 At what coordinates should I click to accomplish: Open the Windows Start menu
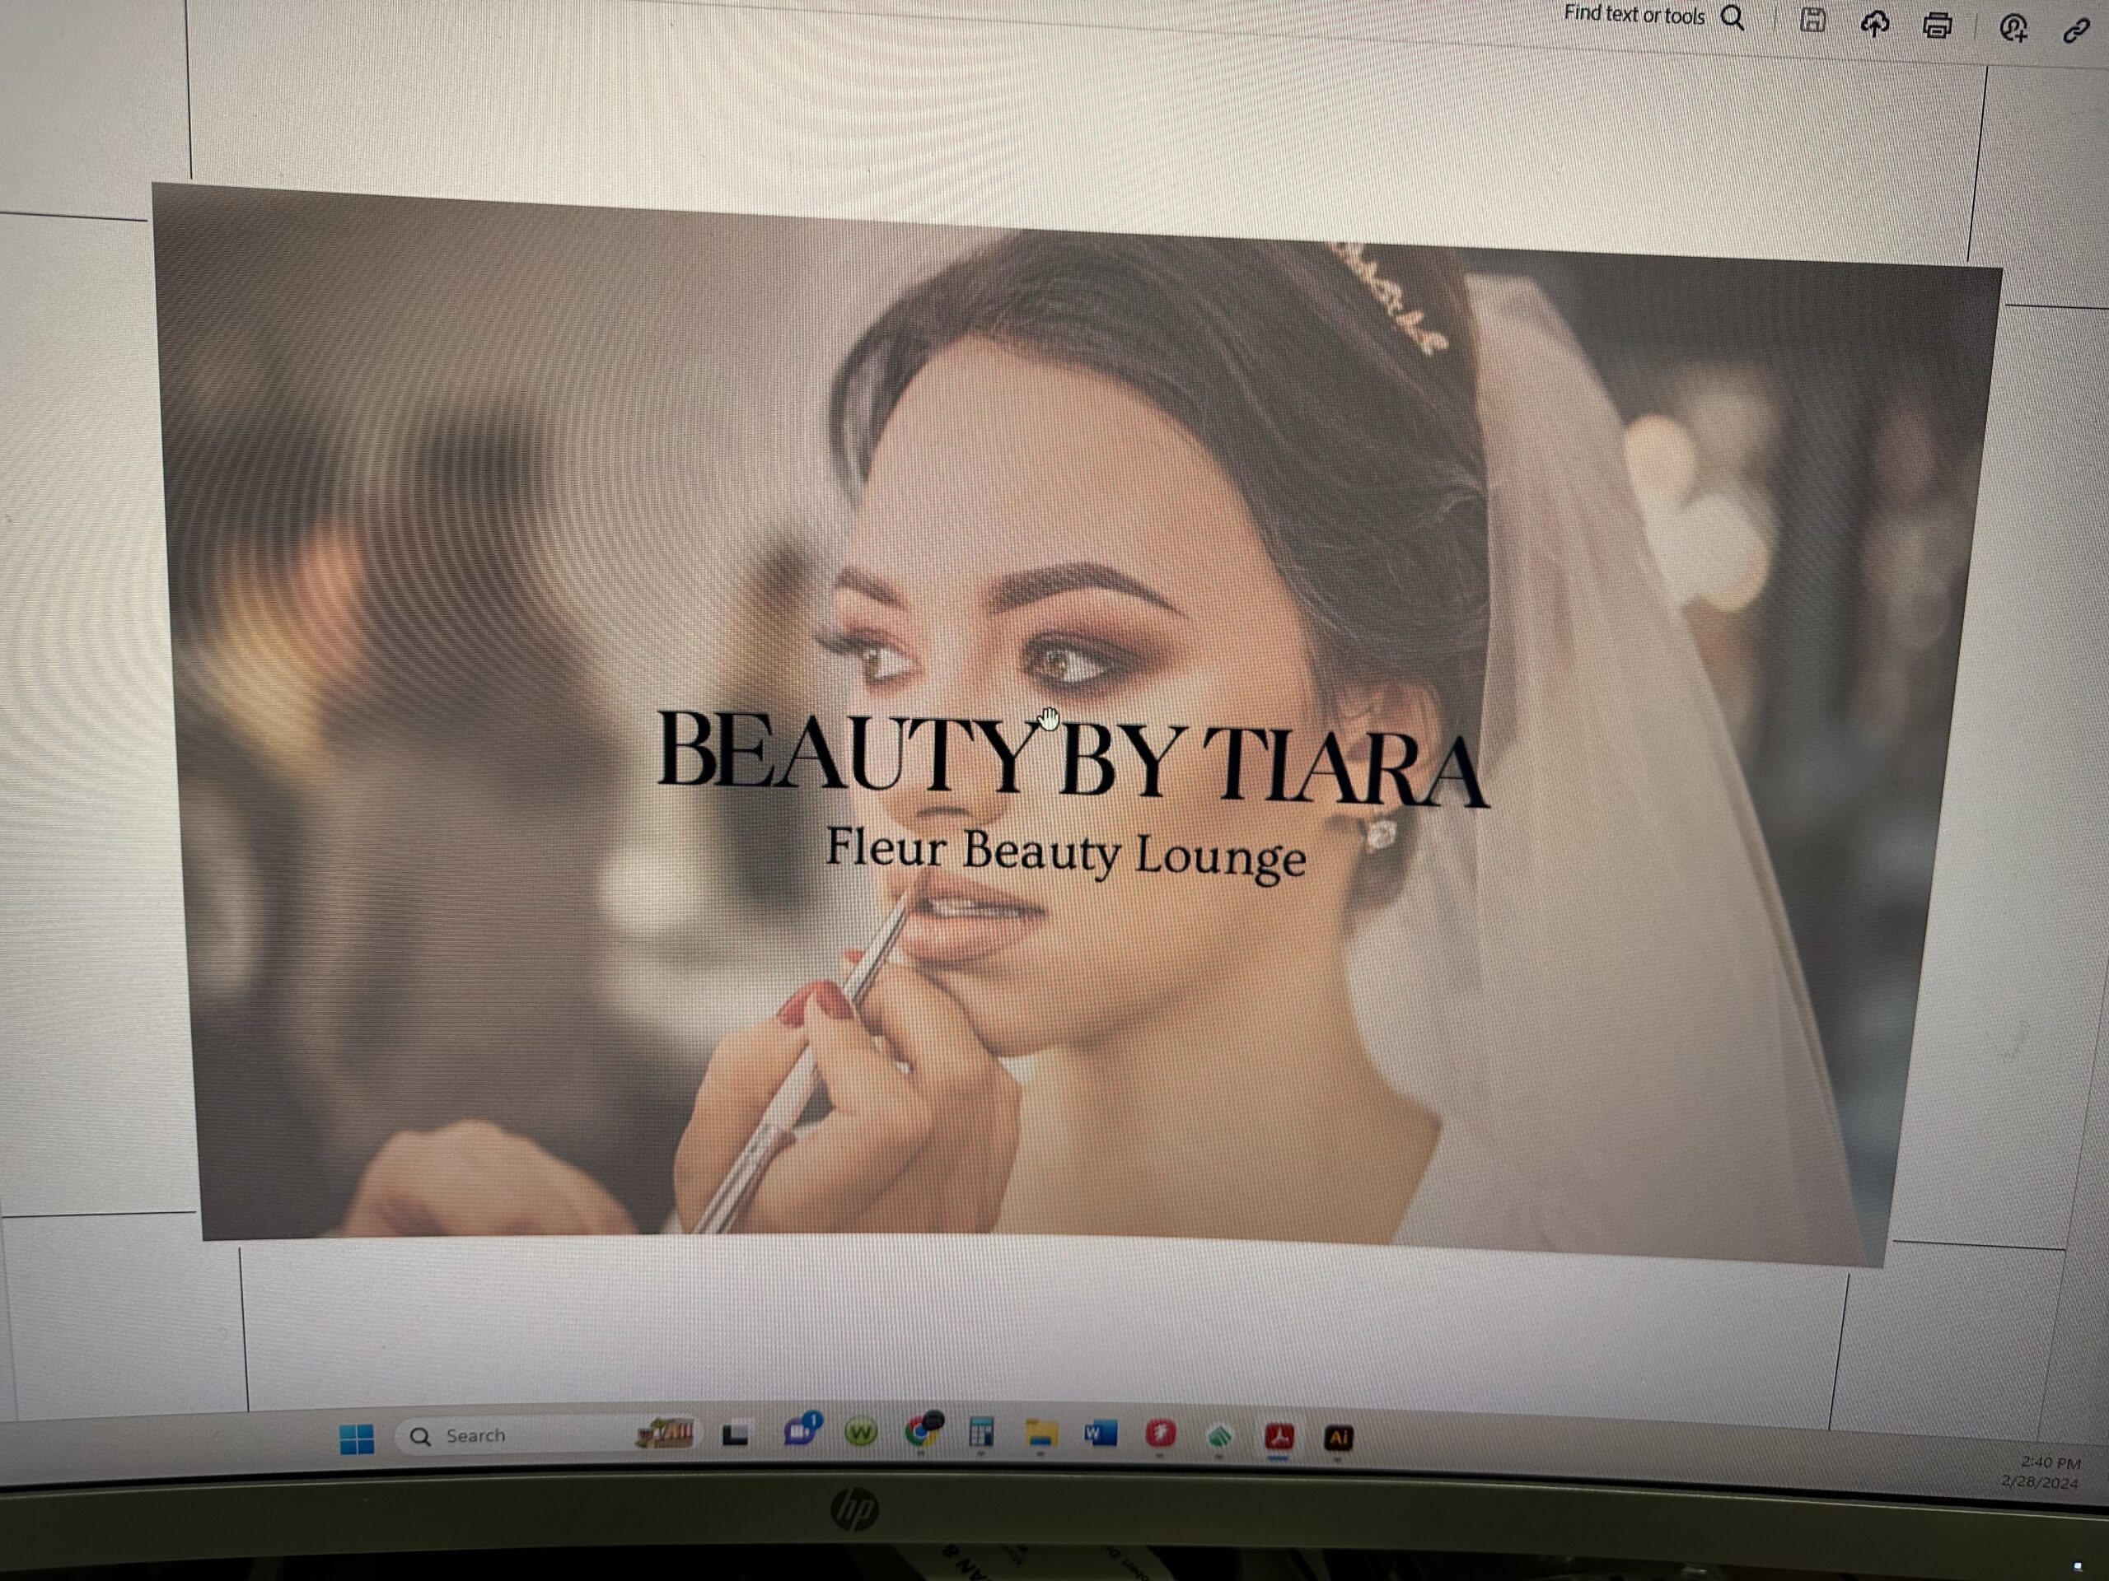[357, 1439]
